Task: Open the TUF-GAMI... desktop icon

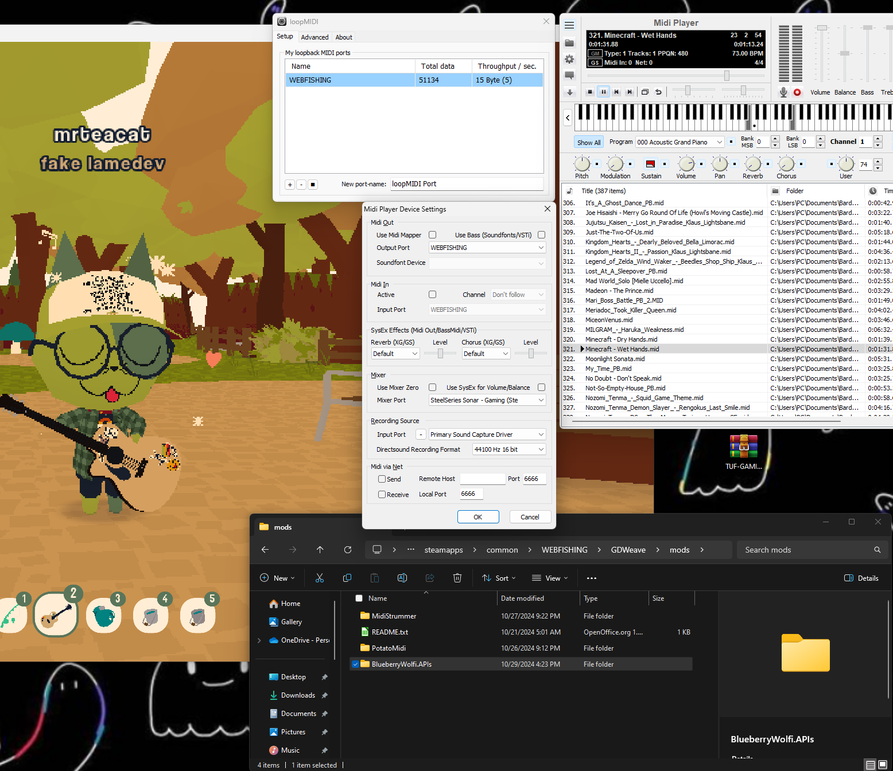Action: pyautogui.click(x=744, y=452)
